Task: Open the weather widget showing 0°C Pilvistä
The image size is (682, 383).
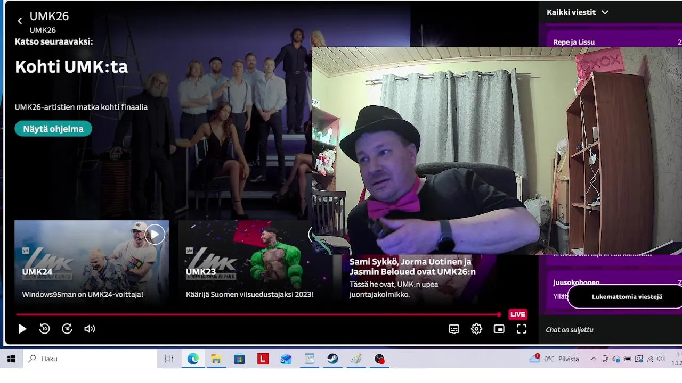Action: (554, 359)
